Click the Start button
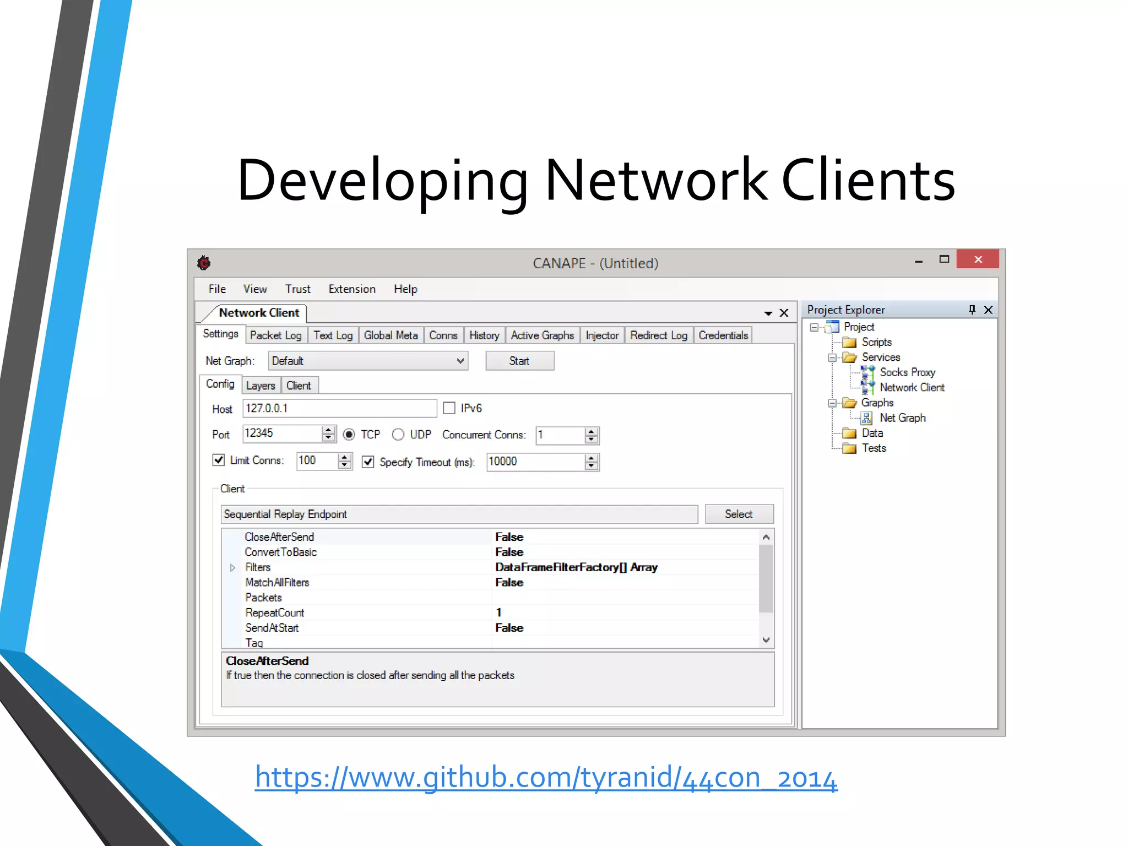 pos(519,361)
